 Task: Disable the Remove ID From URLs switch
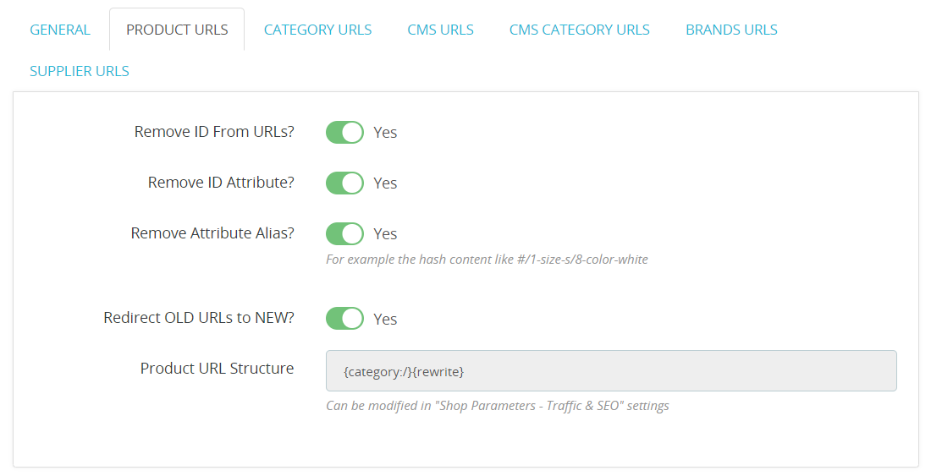coord(344,132)
